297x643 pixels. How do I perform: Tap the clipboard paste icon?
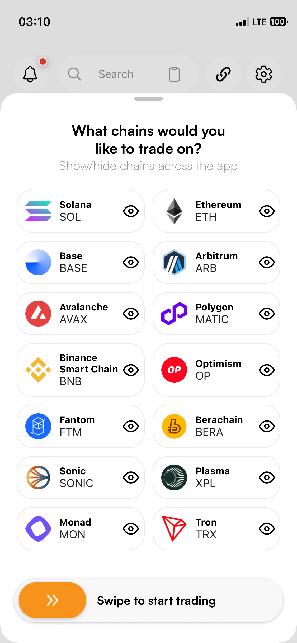(174, 74)
